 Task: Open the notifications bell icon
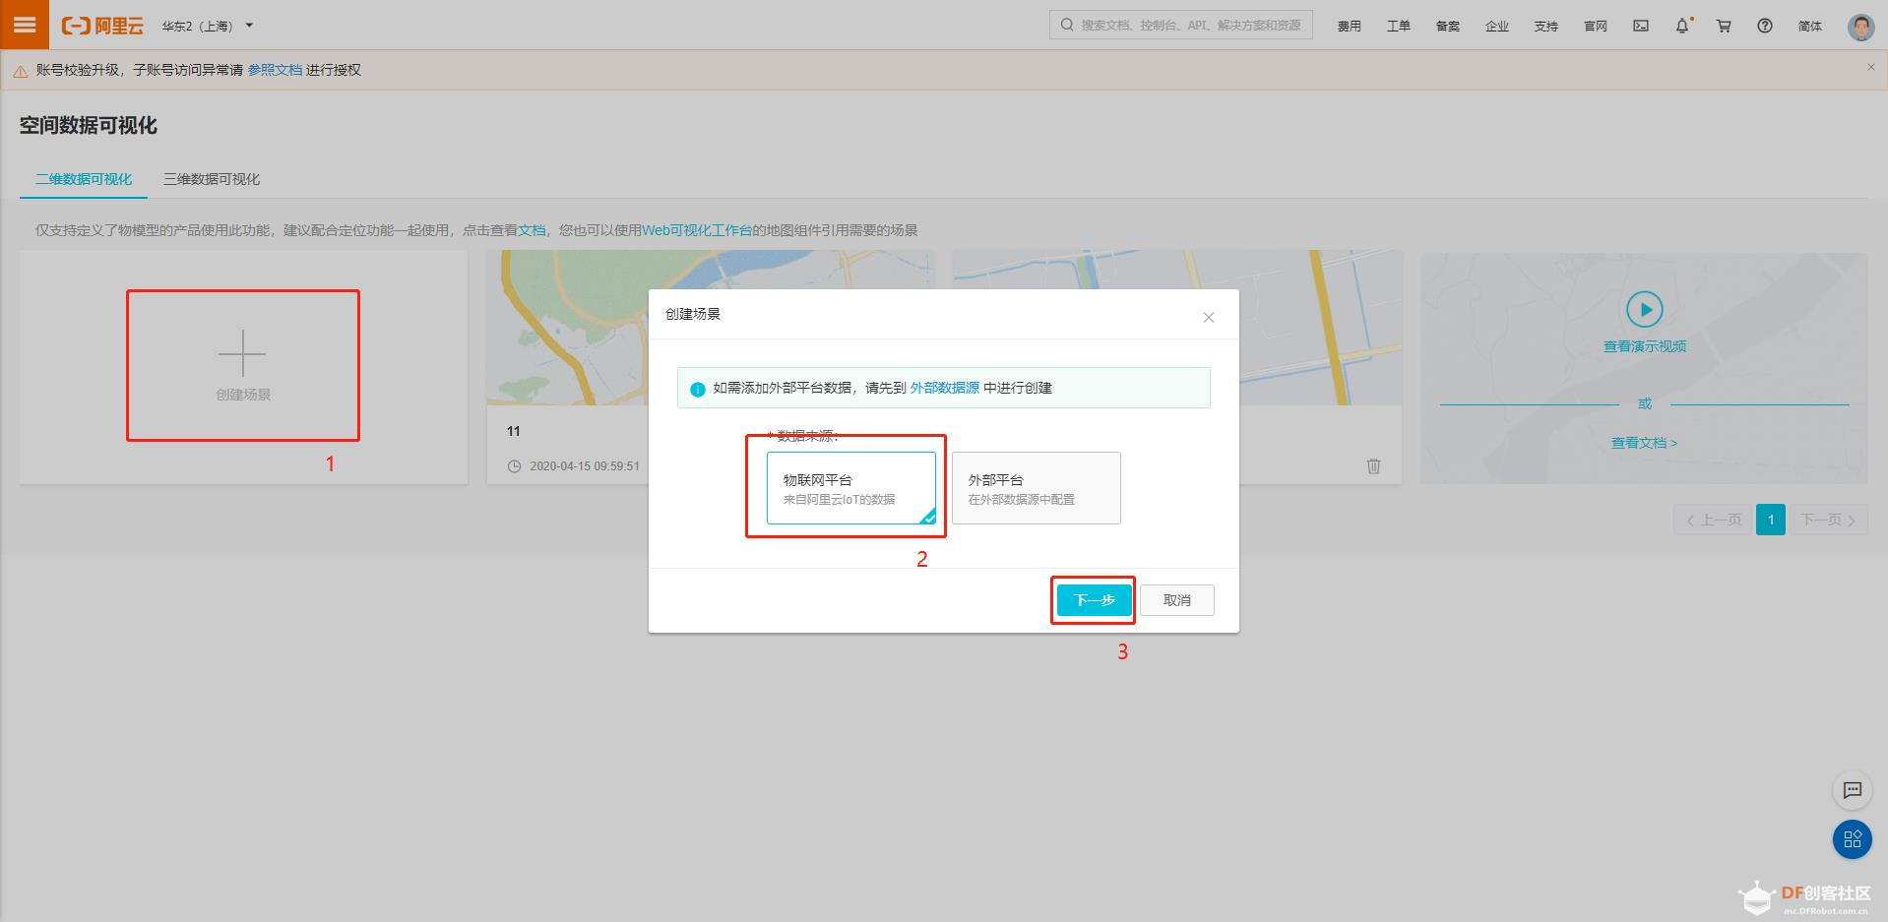tap(1682, 26)
